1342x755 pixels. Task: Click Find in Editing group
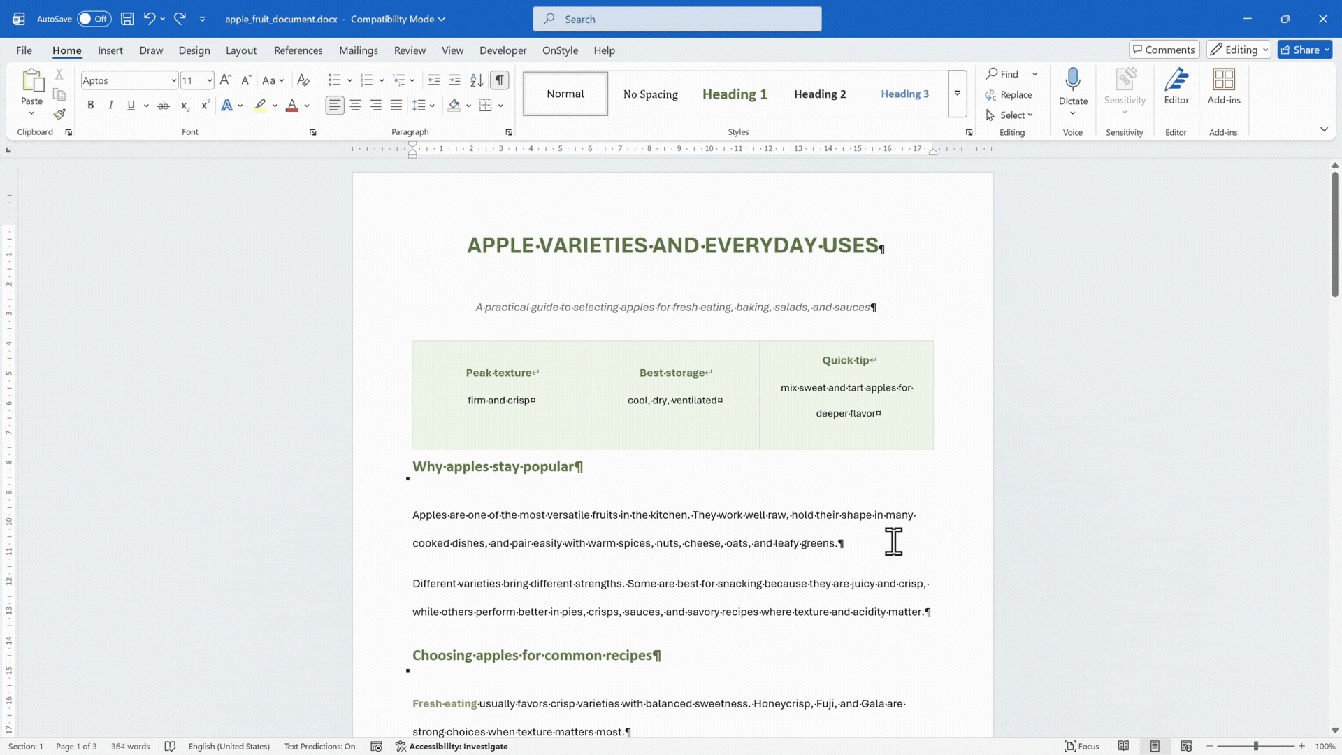pyautogui.click(x=1003, y=74)
